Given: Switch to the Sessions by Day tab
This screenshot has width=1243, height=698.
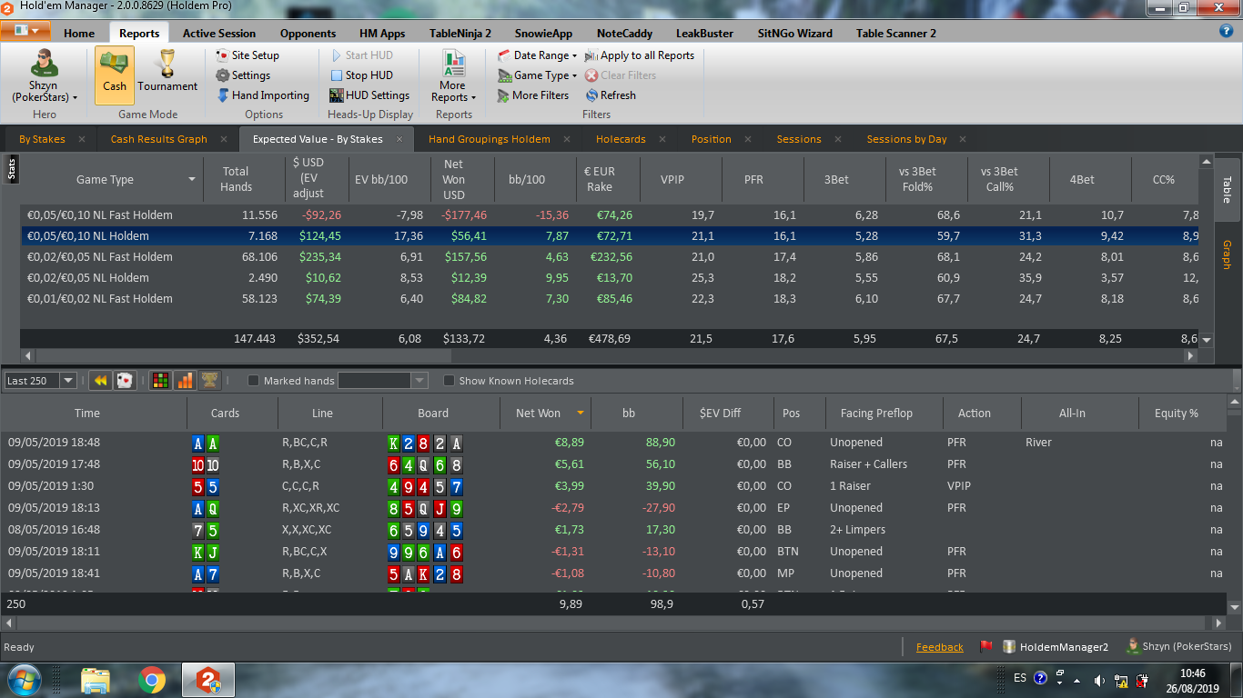Looking at the screenshot, I should tap(906, 139).
